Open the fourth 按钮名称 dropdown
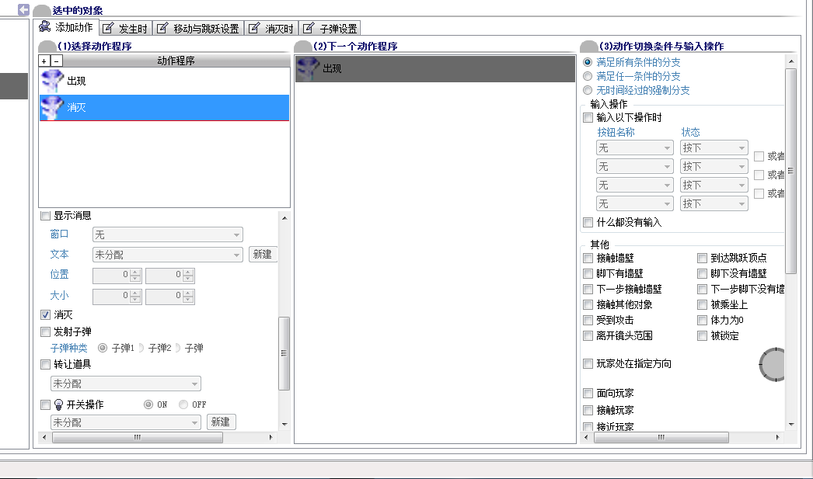813x479 pixels. pyautogui.click(x=635, y=204)
